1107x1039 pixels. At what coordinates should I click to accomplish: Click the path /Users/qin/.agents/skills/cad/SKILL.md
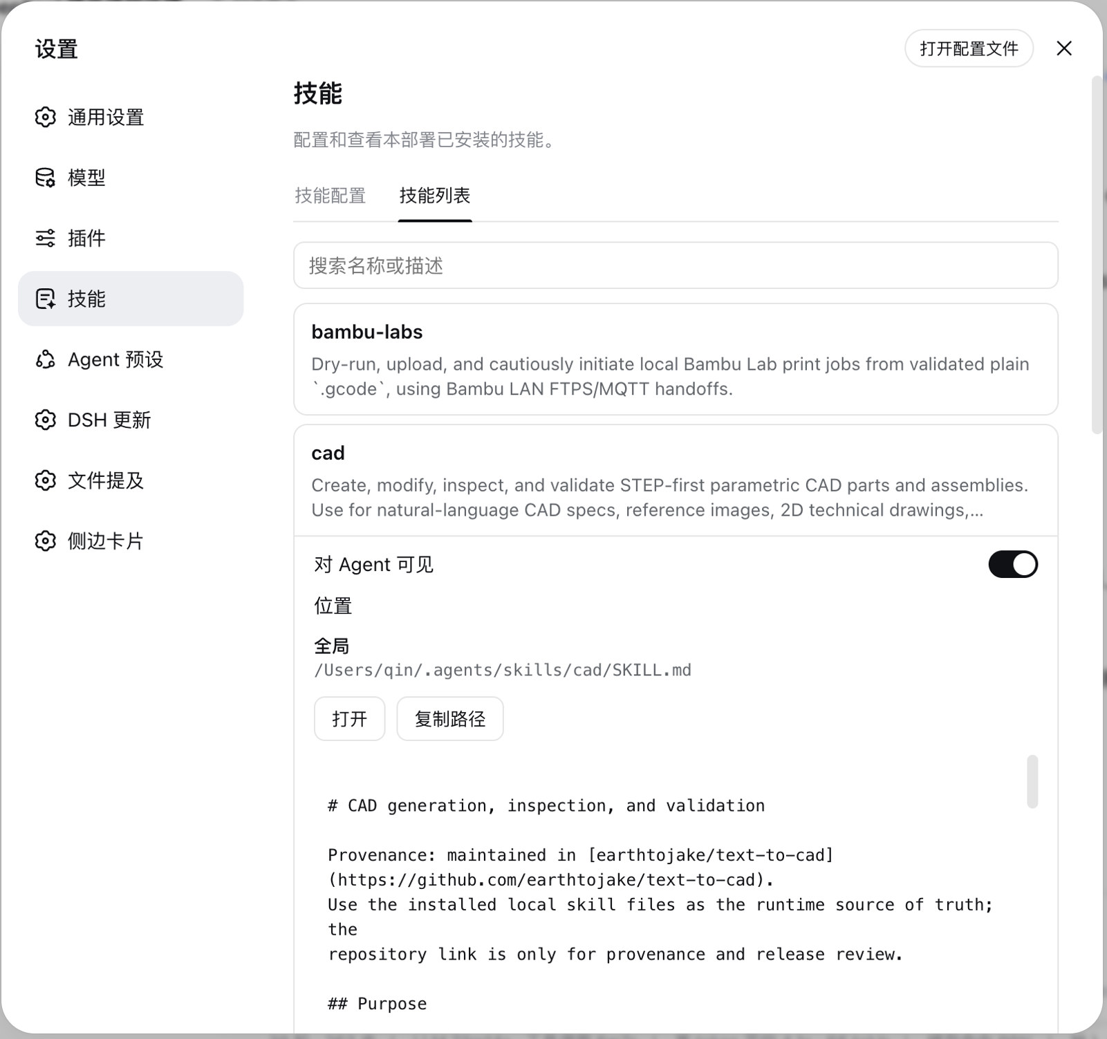pyautogui.click(x=503, y=670)
